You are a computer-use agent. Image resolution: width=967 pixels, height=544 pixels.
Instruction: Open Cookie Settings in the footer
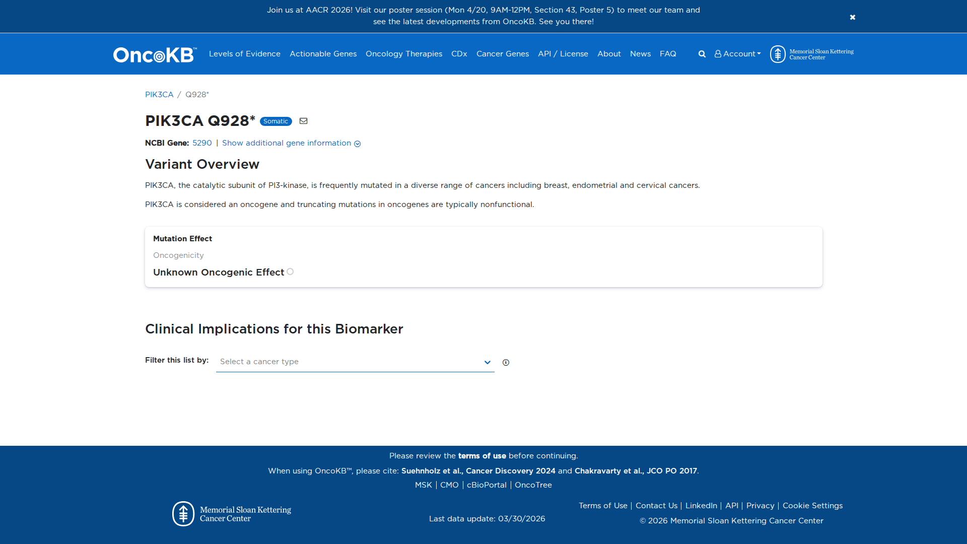(x=812, y=505)
